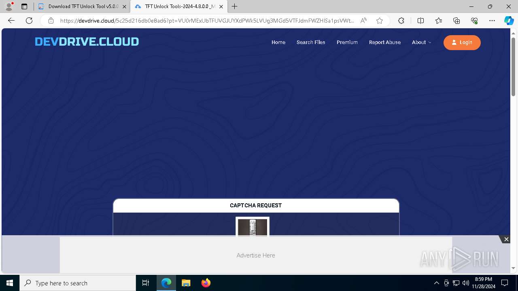
Task: Go back to the previous page
Action: tap(11, 21)
